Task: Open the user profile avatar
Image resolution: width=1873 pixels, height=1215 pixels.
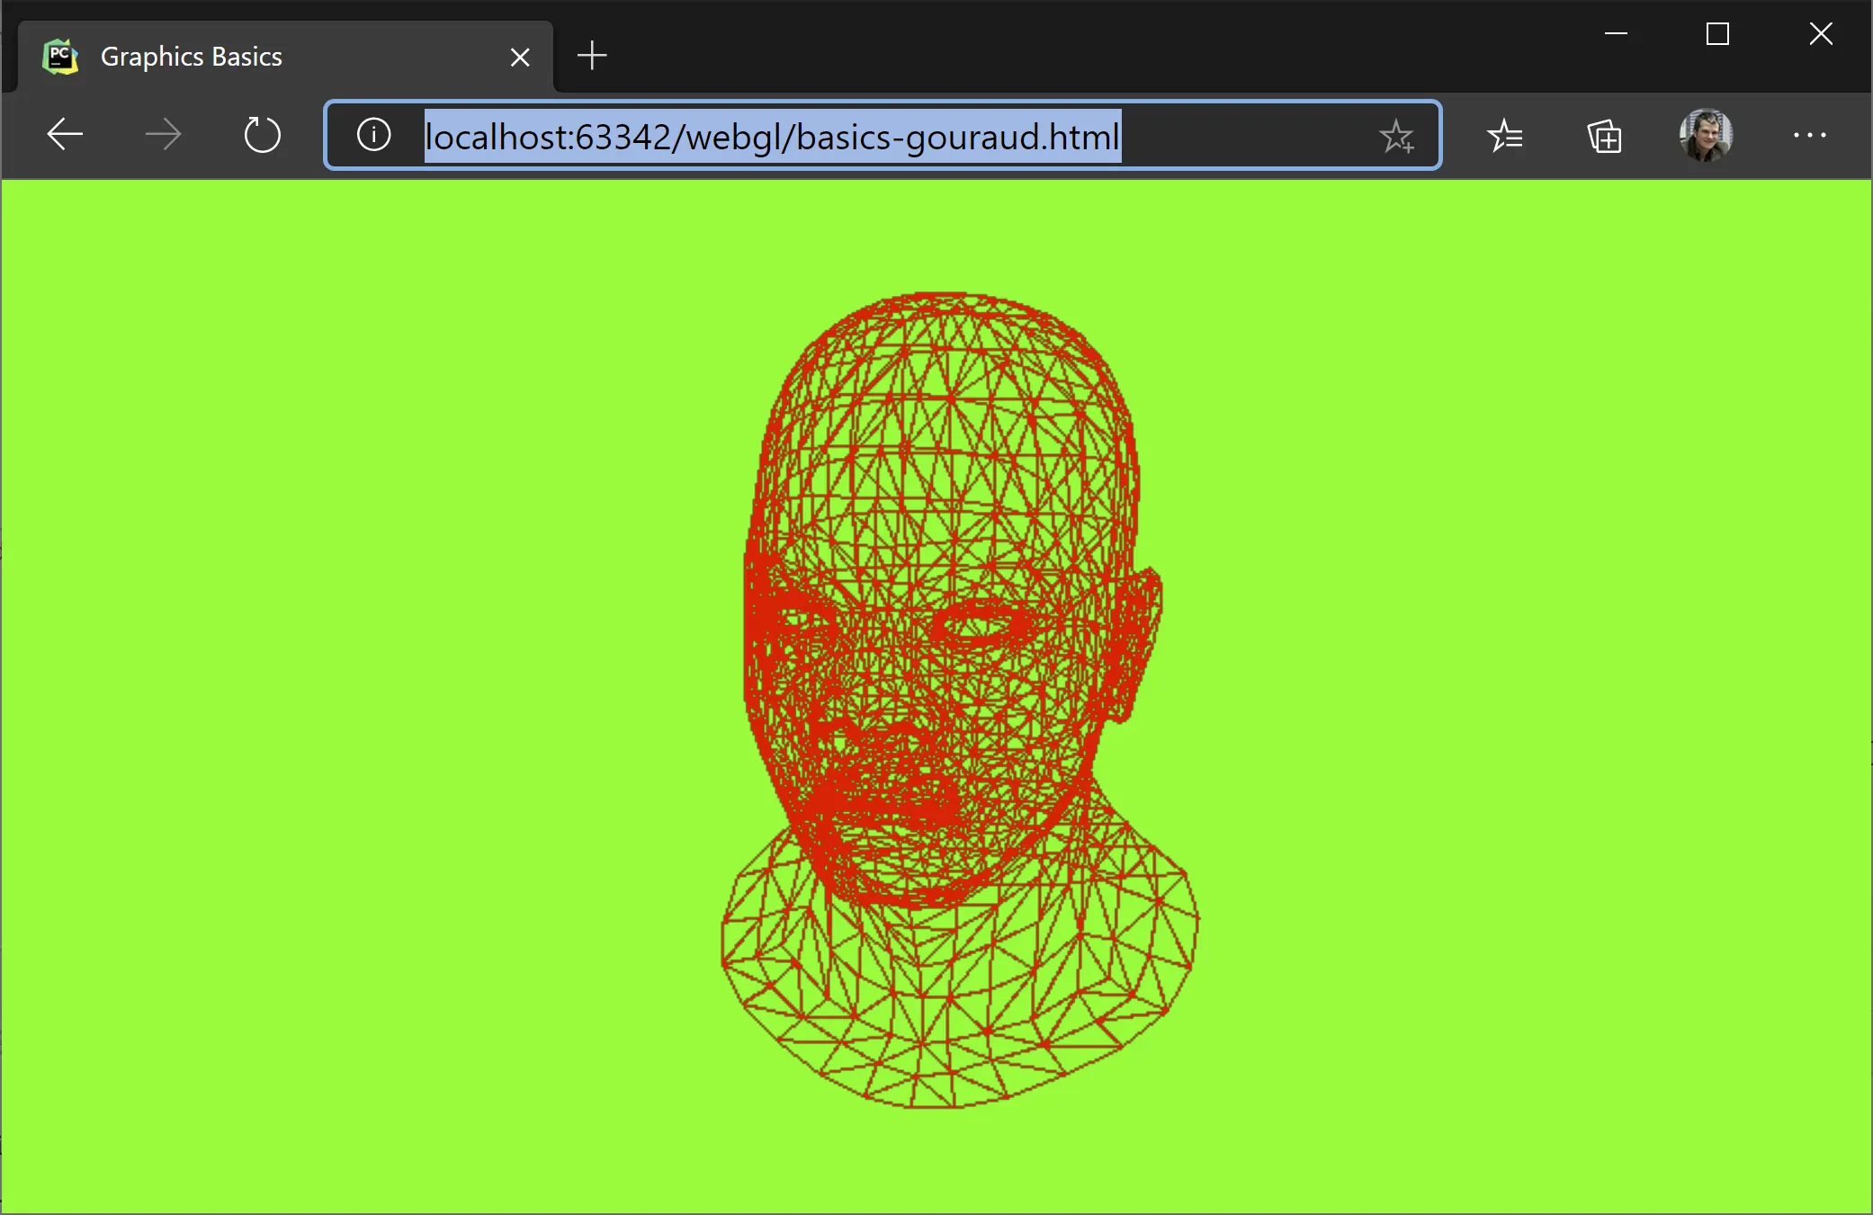Action: pyautogui.click(x=1706, y=135)
